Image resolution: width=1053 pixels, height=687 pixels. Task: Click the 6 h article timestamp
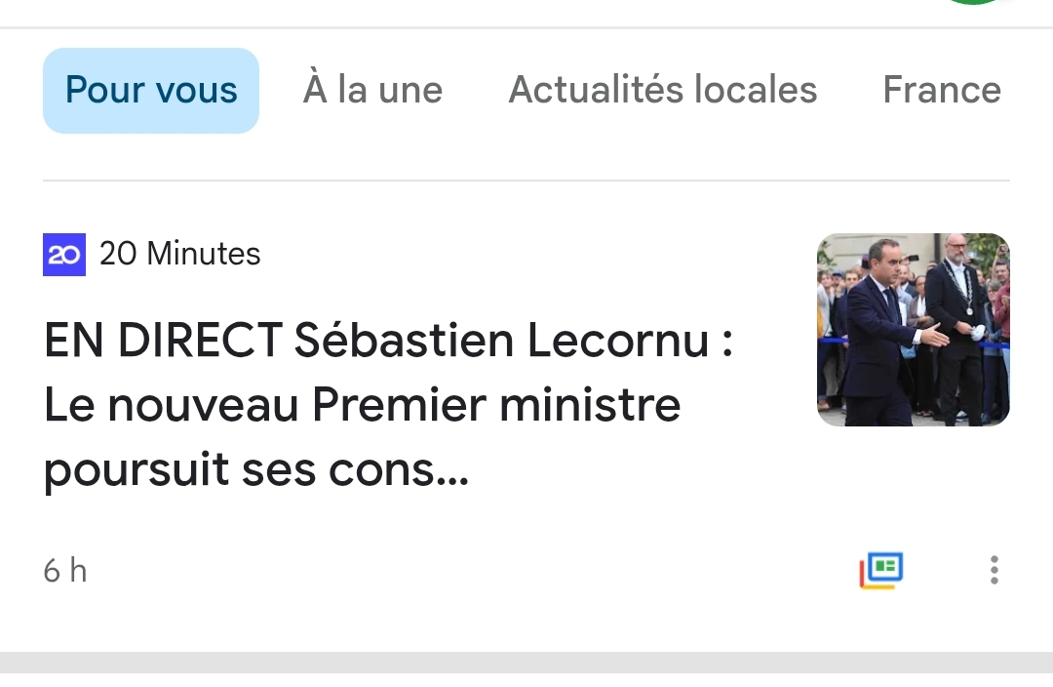65,571
